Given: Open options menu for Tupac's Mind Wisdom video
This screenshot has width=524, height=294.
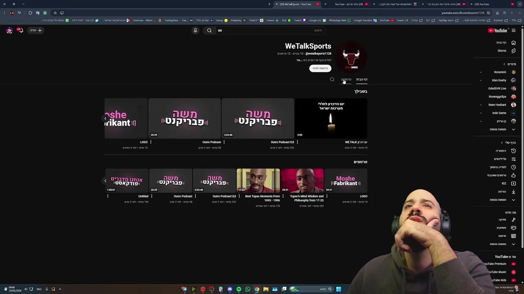Looking at the screenshot, I should (283, 196).
